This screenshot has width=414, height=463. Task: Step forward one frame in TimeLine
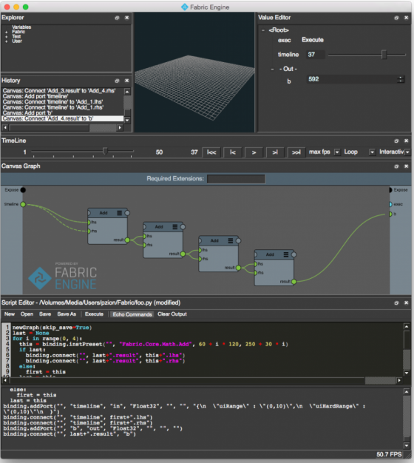(275, 152)
